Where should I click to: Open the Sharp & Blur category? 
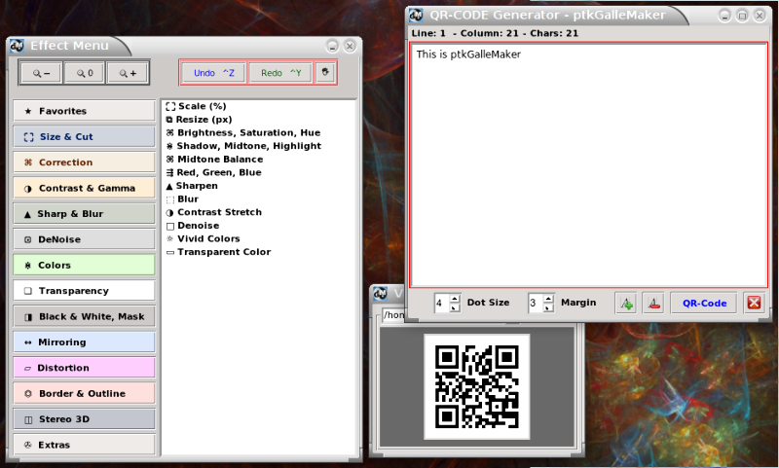(84, 214)
